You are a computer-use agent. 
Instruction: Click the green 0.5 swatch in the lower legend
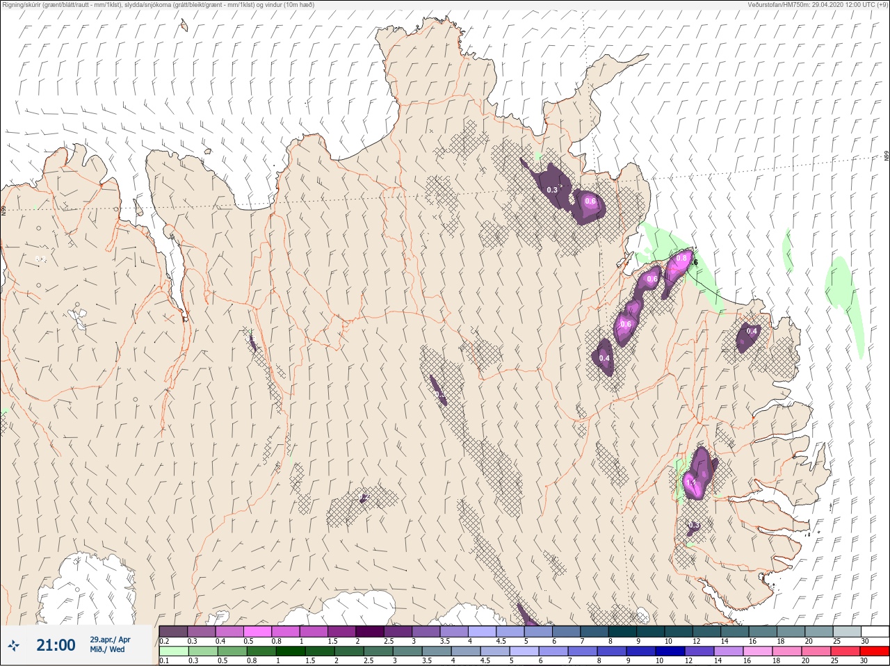232,651
